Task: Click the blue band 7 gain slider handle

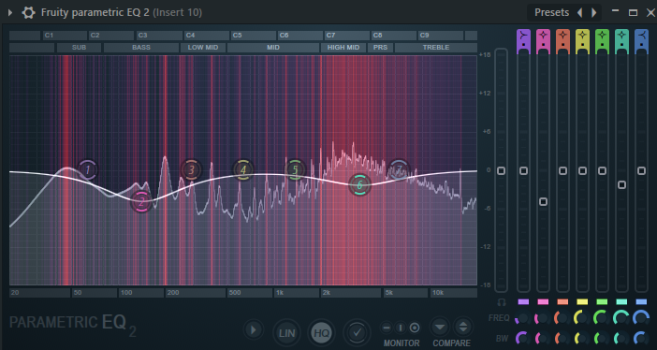Action: point(641,170)
